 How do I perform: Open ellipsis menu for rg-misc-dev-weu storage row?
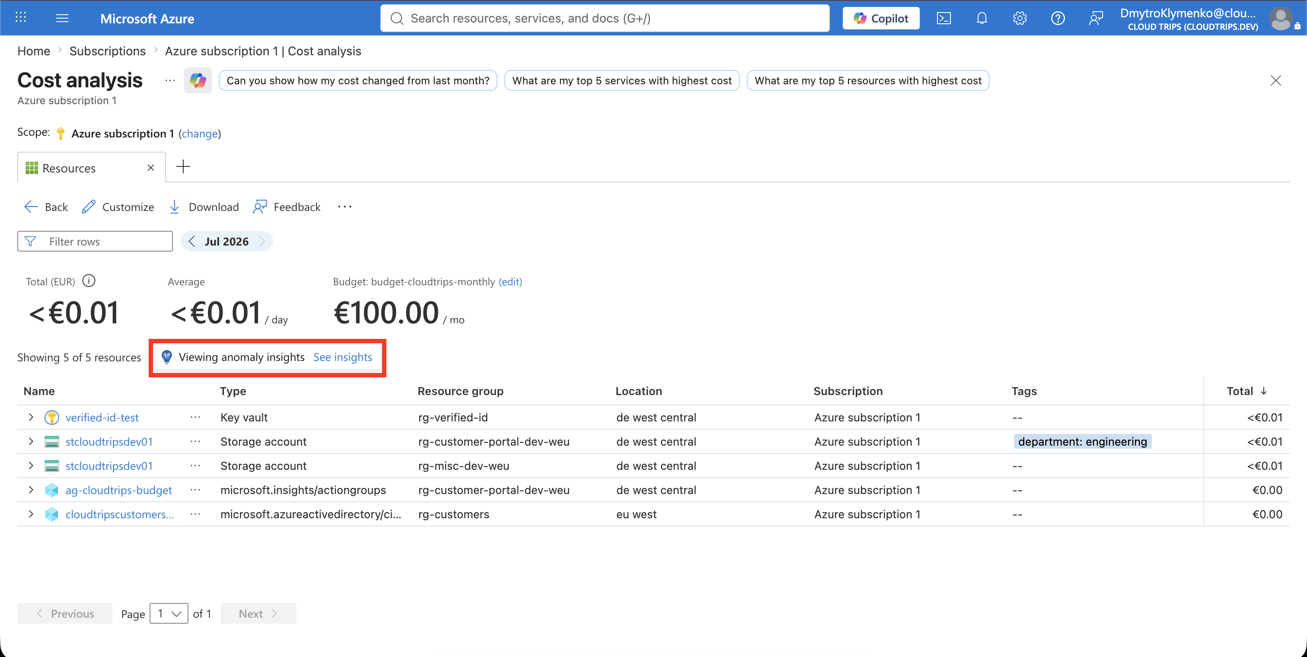click(x=195, y=465)
